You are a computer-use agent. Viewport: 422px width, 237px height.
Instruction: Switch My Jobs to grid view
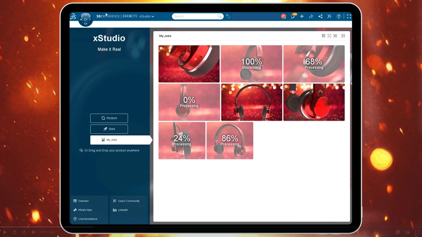click(x=324, y=36)
